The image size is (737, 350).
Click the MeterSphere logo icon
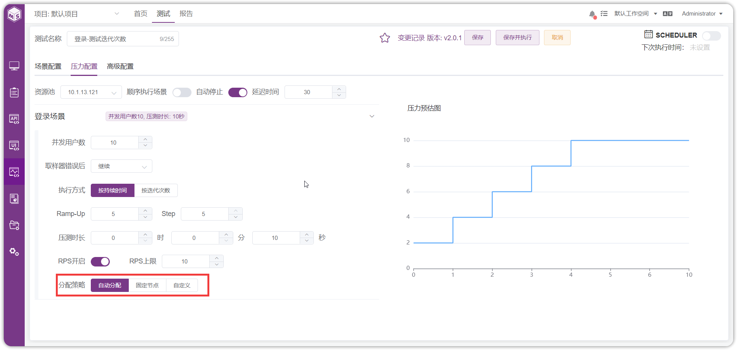14,14
